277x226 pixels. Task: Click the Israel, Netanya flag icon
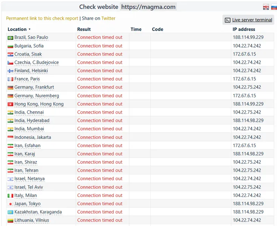click(x=10, y=179)
